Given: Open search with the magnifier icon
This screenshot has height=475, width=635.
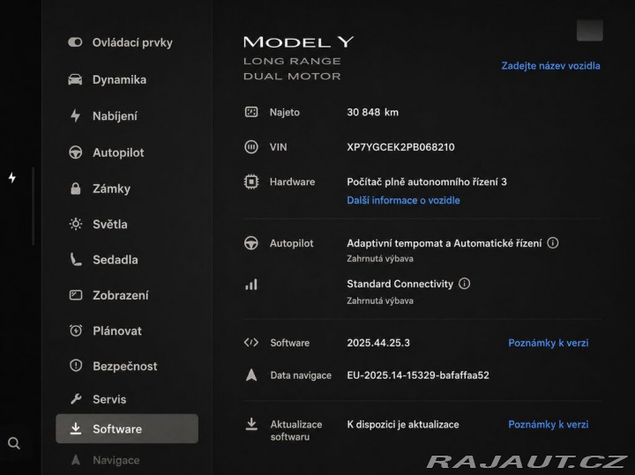Looking at the screenshot, I should point(14,443).
